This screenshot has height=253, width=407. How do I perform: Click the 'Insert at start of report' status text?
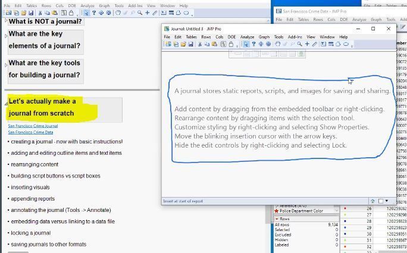click(x=183, y=201)
